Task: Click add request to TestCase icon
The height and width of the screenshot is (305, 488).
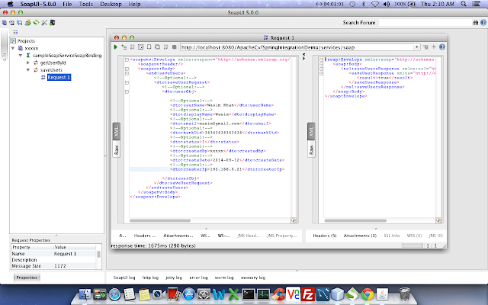Action: [x=124, y=47]
